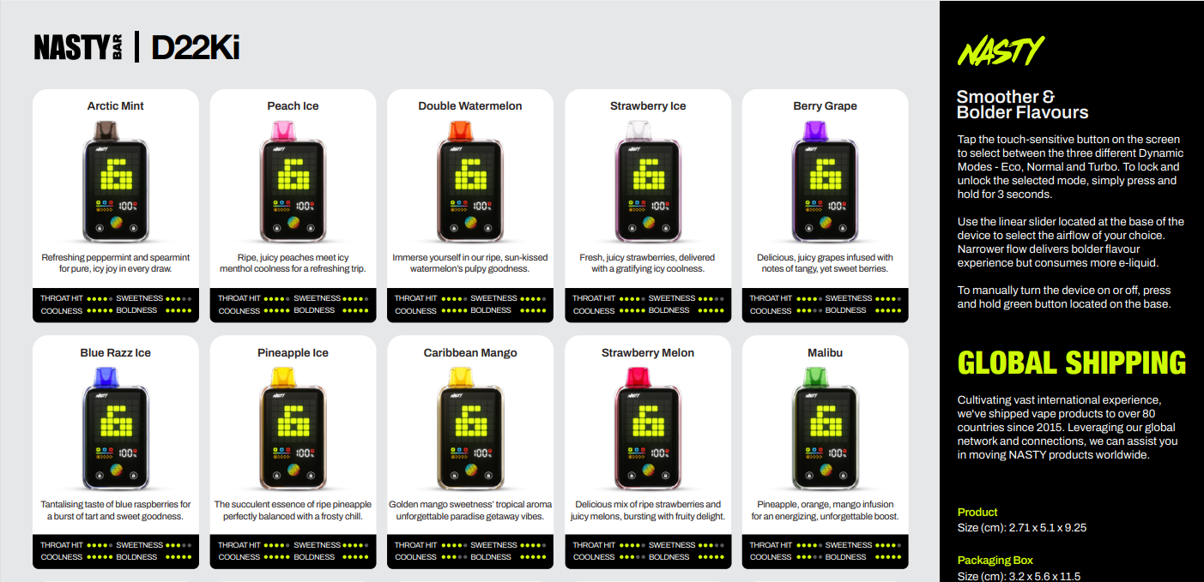This screenshot has width=1204, height=582.
Task: Select the Strawberry Melon device image
Action: (x=648, y=429)
